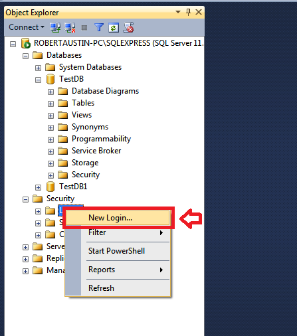Click the Stop square toolbar icon
The image size is (297, 336).
pos(84,28)
